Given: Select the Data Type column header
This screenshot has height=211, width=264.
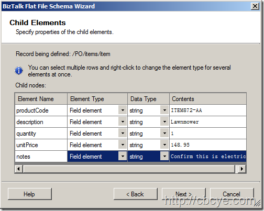Looking at the screenshot, I should [148, 99].
